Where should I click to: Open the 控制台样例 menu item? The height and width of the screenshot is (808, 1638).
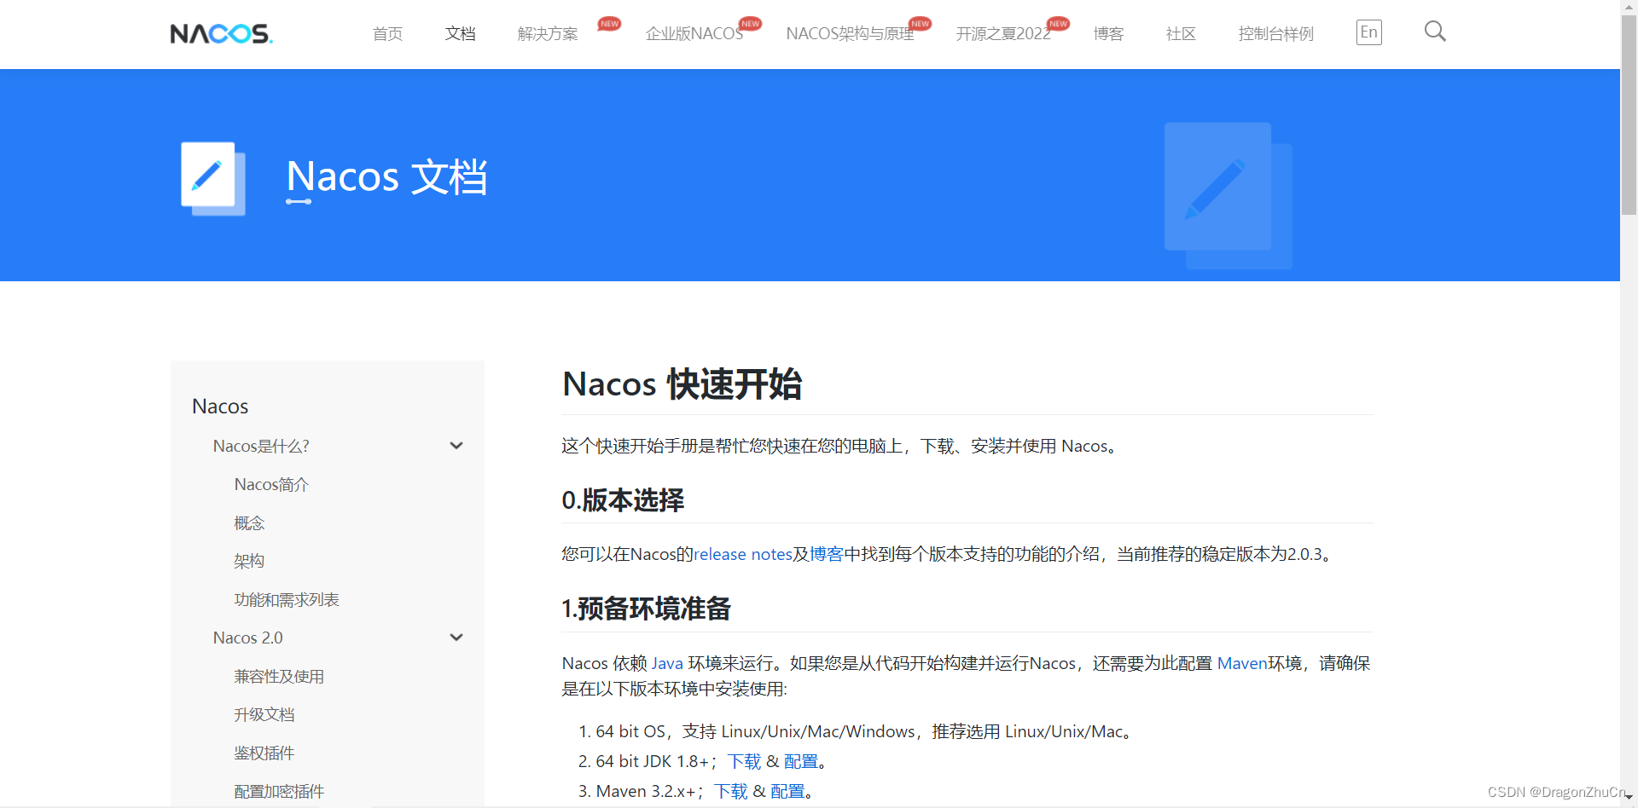tap(1275, 33)
